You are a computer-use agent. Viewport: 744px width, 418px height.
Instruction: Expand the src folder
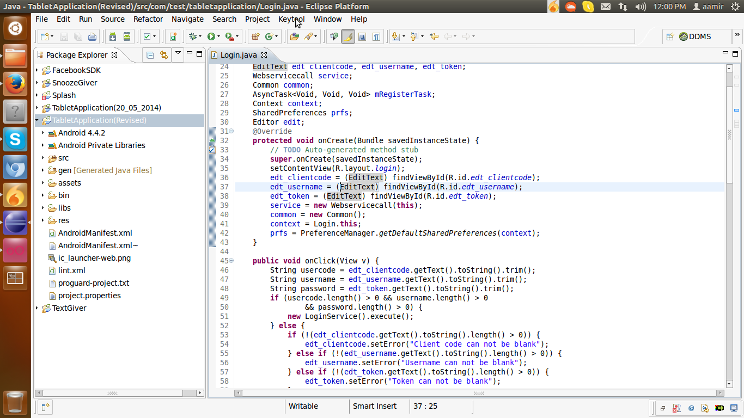click(x=43, y=158)
